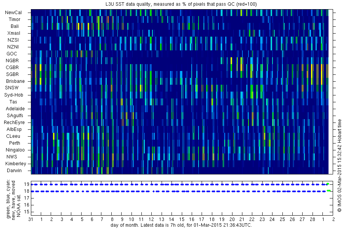343x229 pixels.
Task: Select the SAgulfs row label
Action: click(x=15, y=116)
